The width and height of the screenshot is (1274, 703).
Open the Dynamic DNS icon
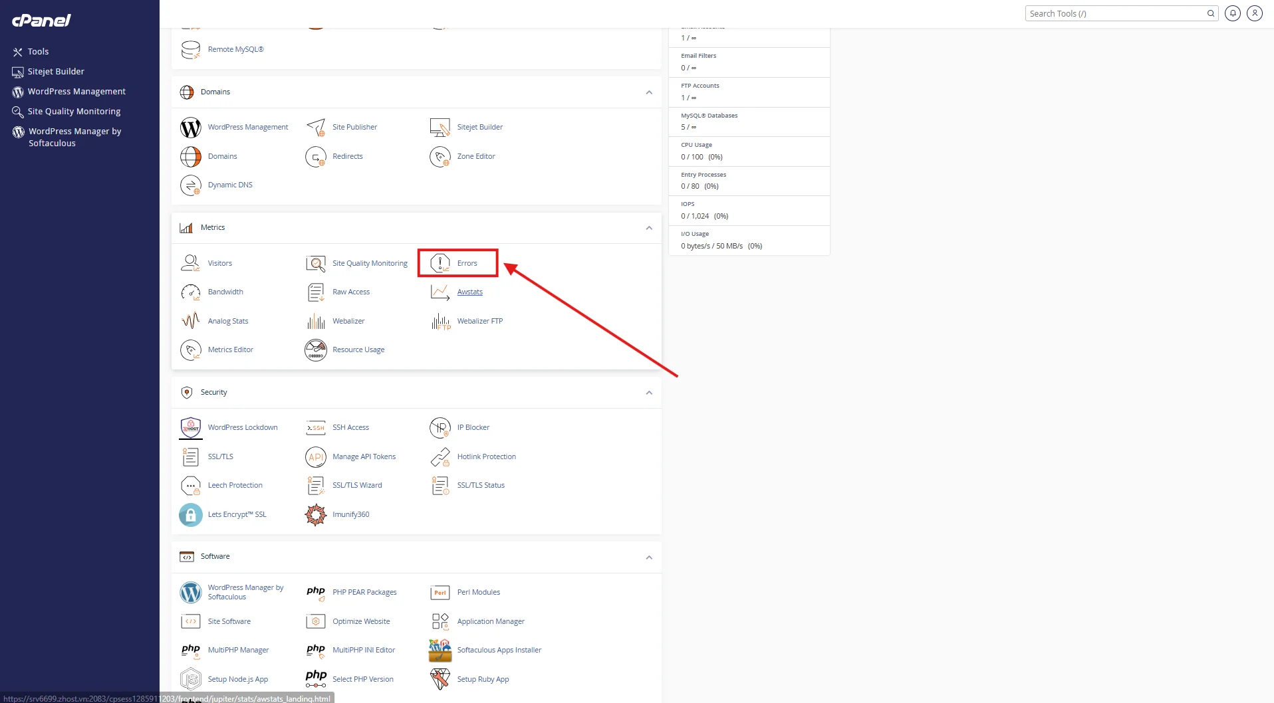(x=190, y=185)
